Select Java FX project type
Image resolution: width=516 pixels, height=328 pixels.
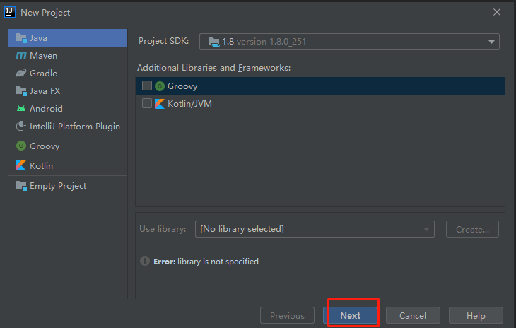[x=68, y=90]
